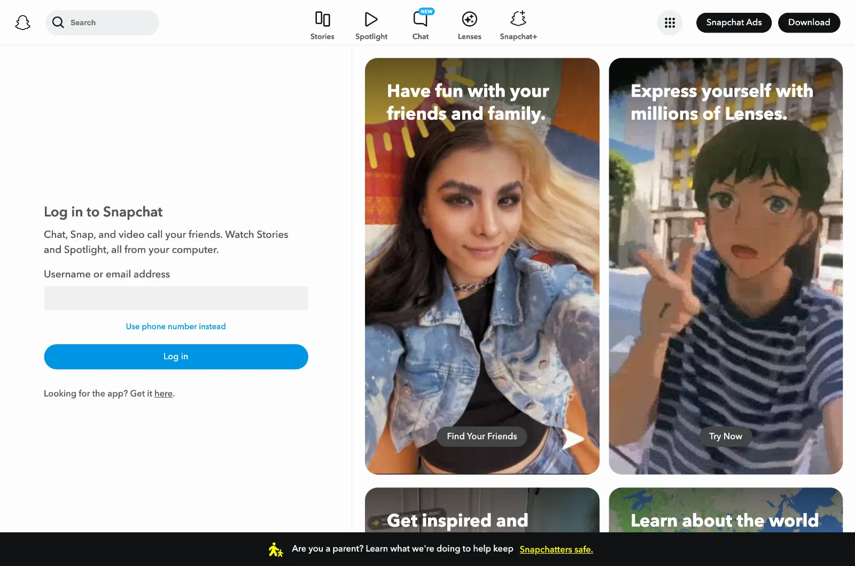Screen dimensions: 855x566
Task: Click the Snapchatters safe link
Action: tap(556, 549)
